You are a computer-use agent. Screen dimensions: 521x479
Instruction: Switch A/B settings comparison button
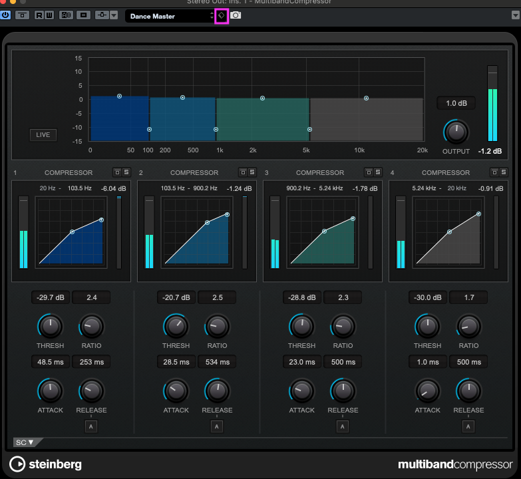pos(66,15)
